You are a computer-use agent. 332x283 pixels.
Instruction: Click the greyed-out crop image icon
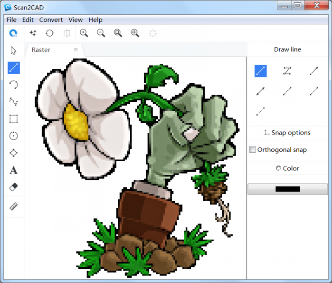pyautogui.click(x=67, y=33)
